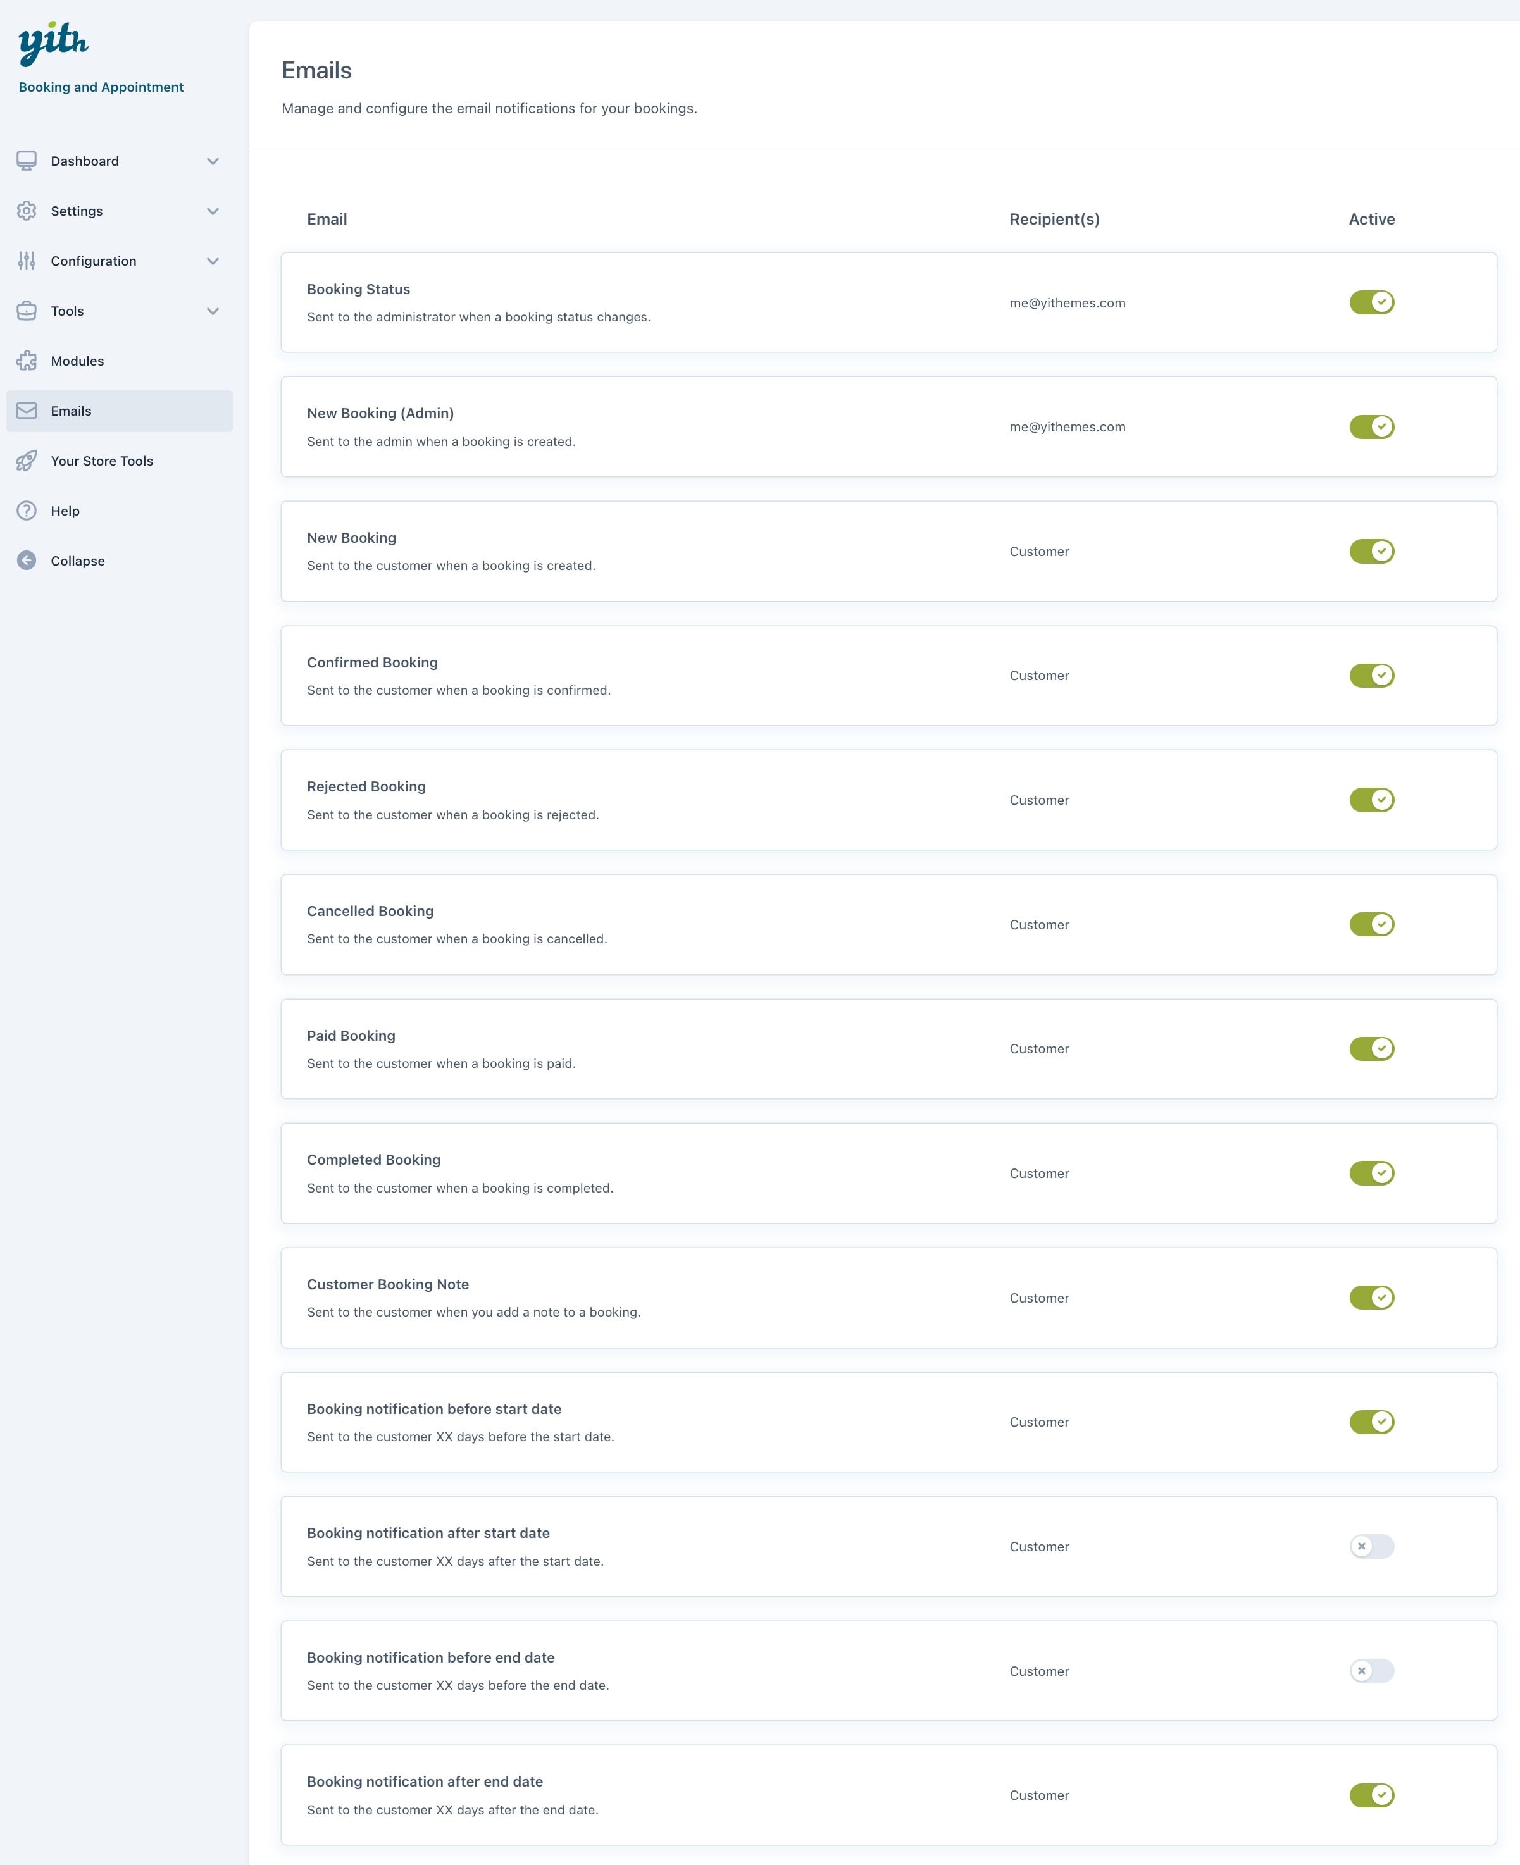
Task: Expand the Settings submenu chevron
Action: click(213, 211)
